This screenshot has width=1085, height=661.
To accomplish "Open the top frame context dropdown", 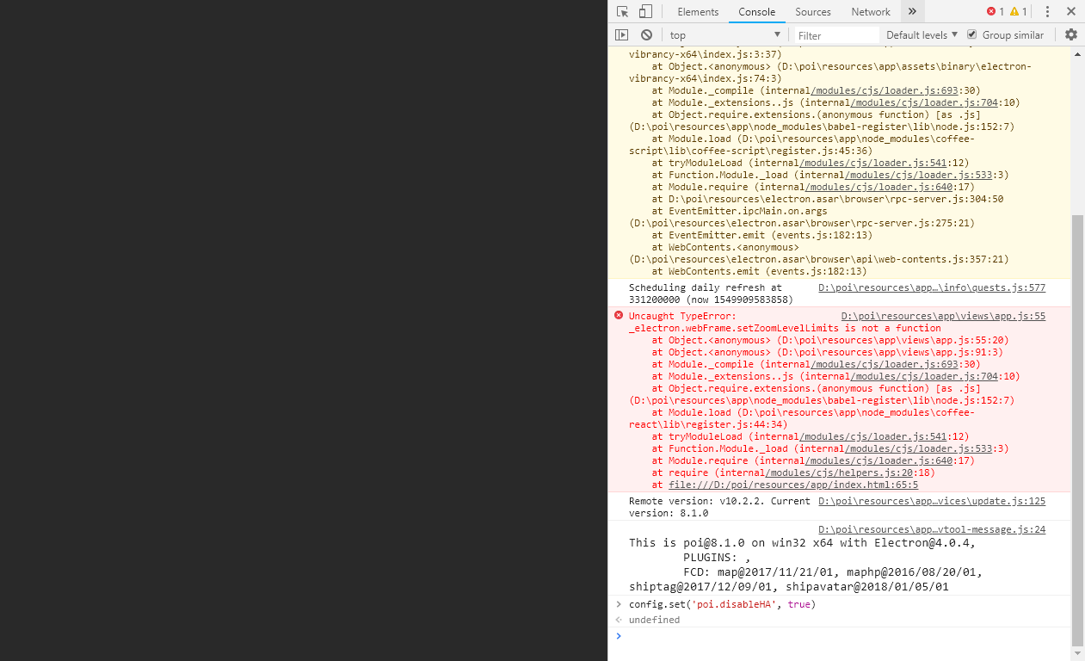I will tap(725, 34).
